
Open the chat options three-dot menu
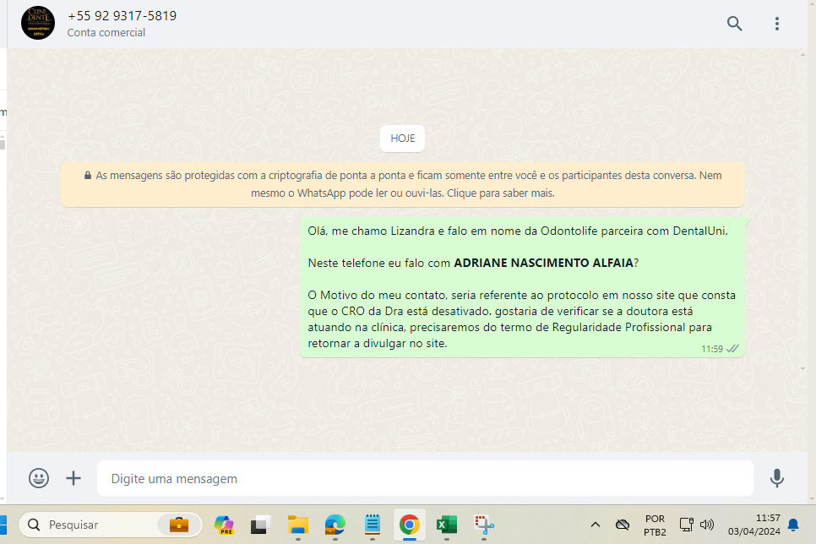click(777, 24)
